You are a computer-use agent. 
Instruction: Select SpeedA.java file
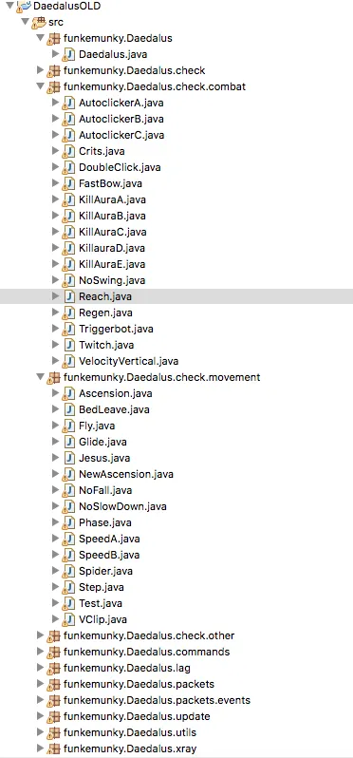pyautogui.click(x=109, y=539)
